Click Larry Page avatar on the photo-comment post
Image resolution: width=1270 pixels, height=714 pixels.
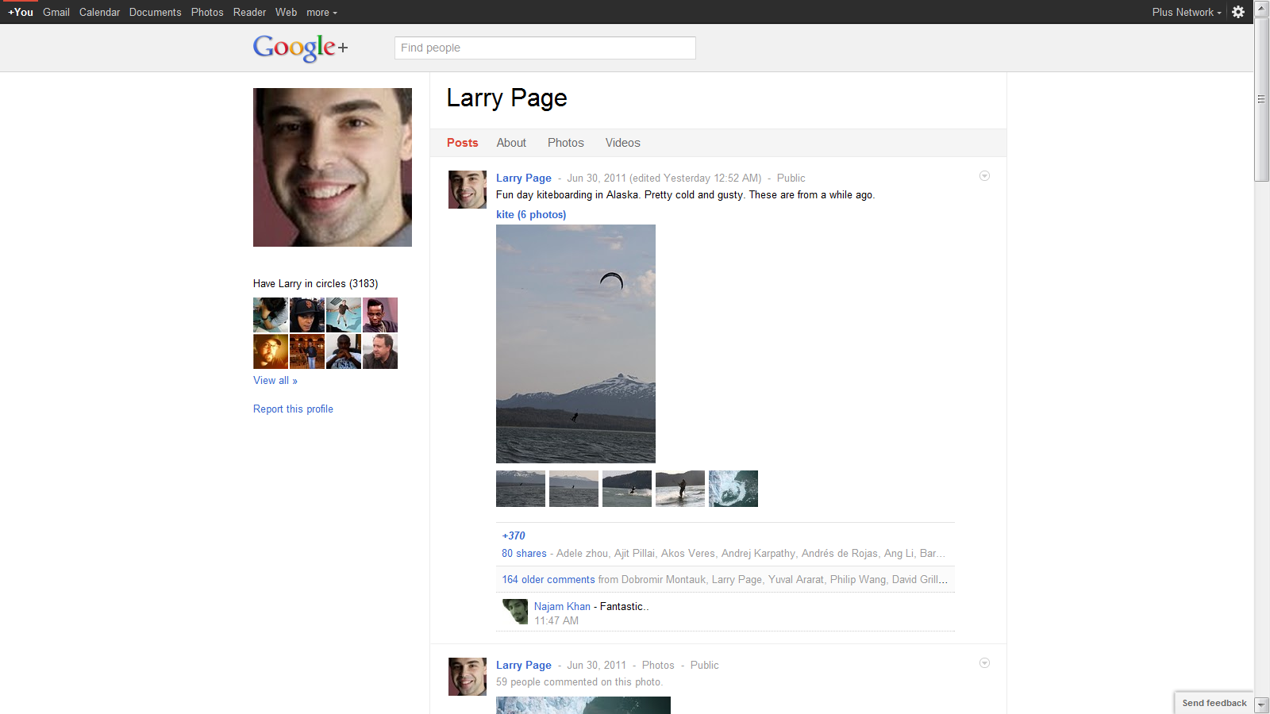(468, 677)
